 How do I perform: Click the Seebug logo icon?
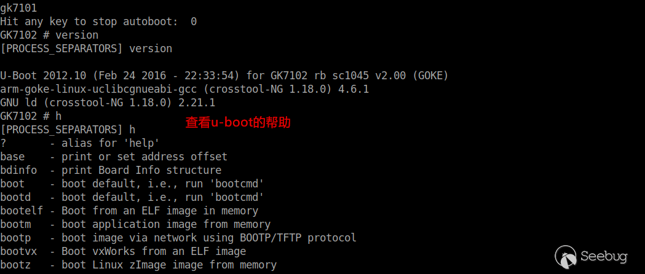point(566,257)
